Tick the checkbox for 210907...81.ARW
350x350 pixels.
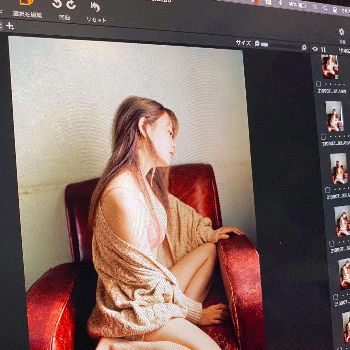[319, 84]
